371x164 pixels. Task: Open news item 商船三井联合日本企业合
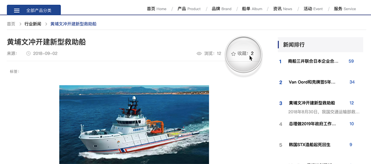coord(313,61)
